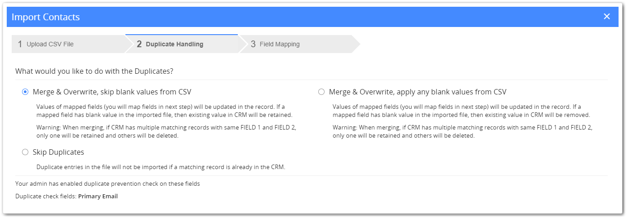The image size is (628, 219).
Task: Click the warning under the apply blank option
Action: (462, 131)
